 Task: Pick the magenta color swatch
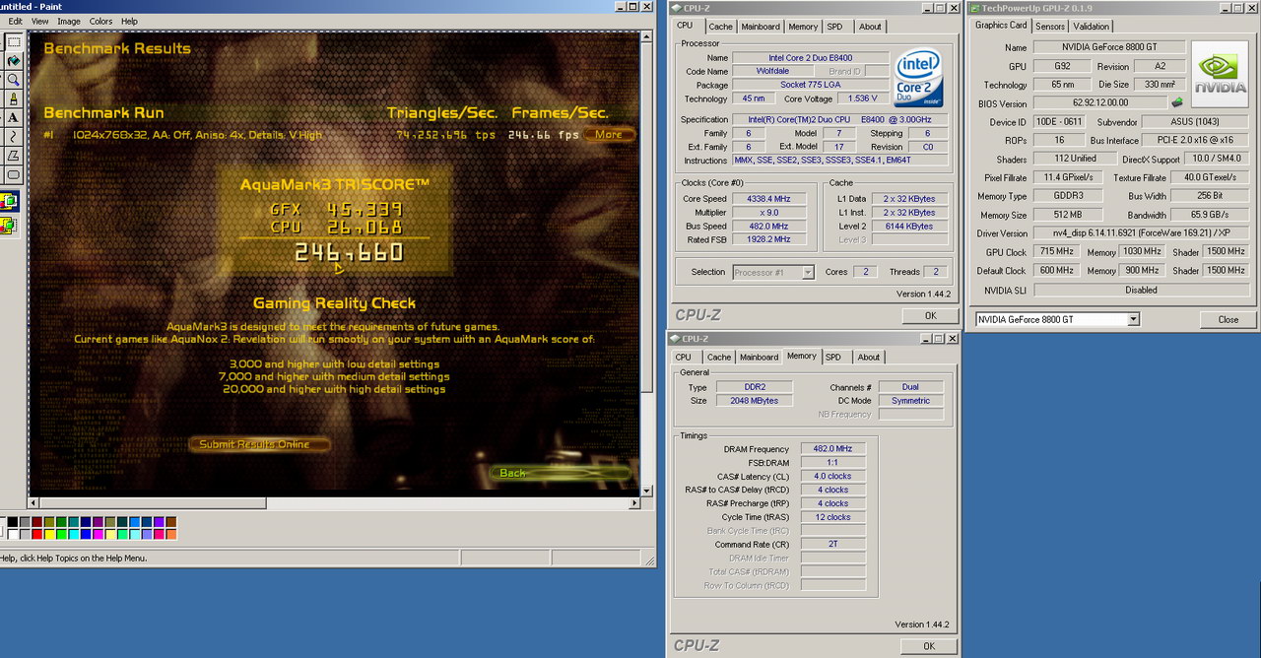pos(98,534)
